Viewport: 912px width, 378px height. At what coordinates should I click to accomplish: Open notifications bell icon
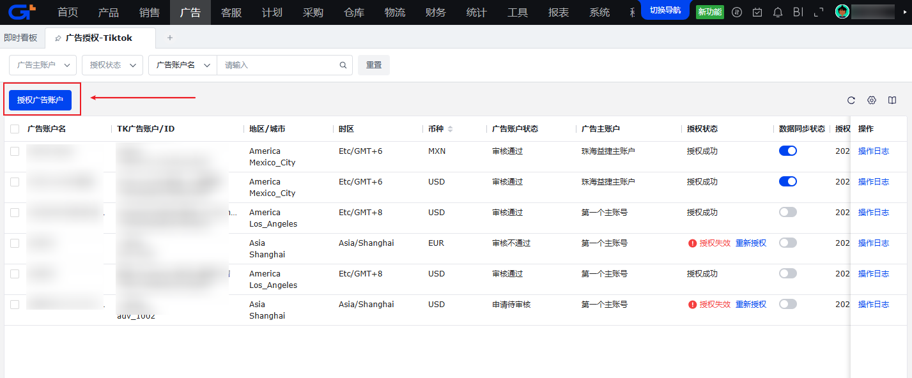778,12
